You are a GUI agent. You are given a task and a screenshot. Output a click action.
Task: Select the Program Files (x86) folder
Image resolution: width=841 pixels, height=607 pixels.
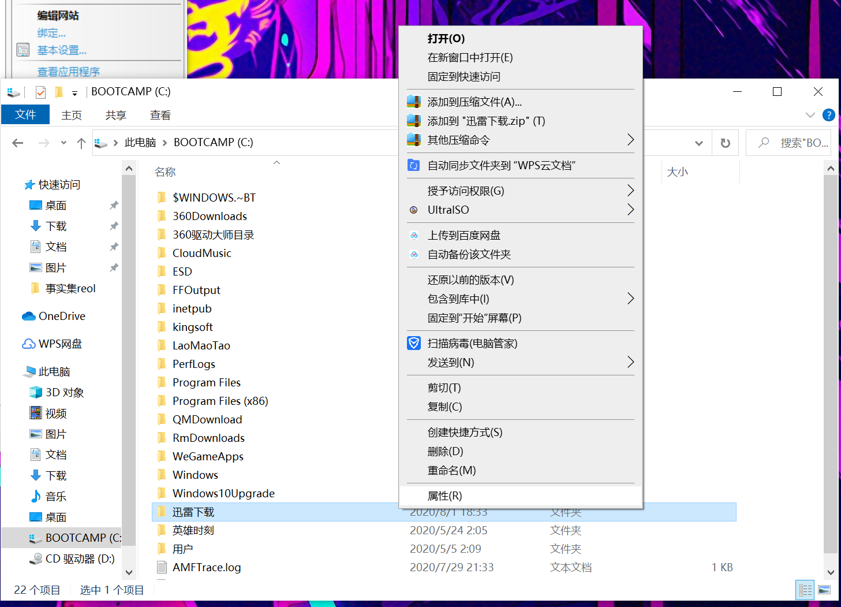coord(220,401)
